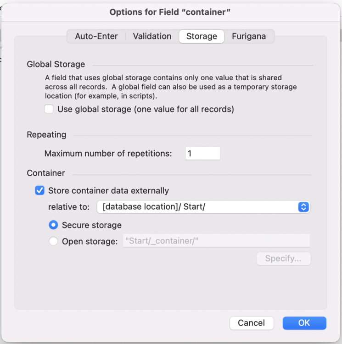Go to the Furigana tab
This screenshot has height=344, width=342.
click(248, 36)
